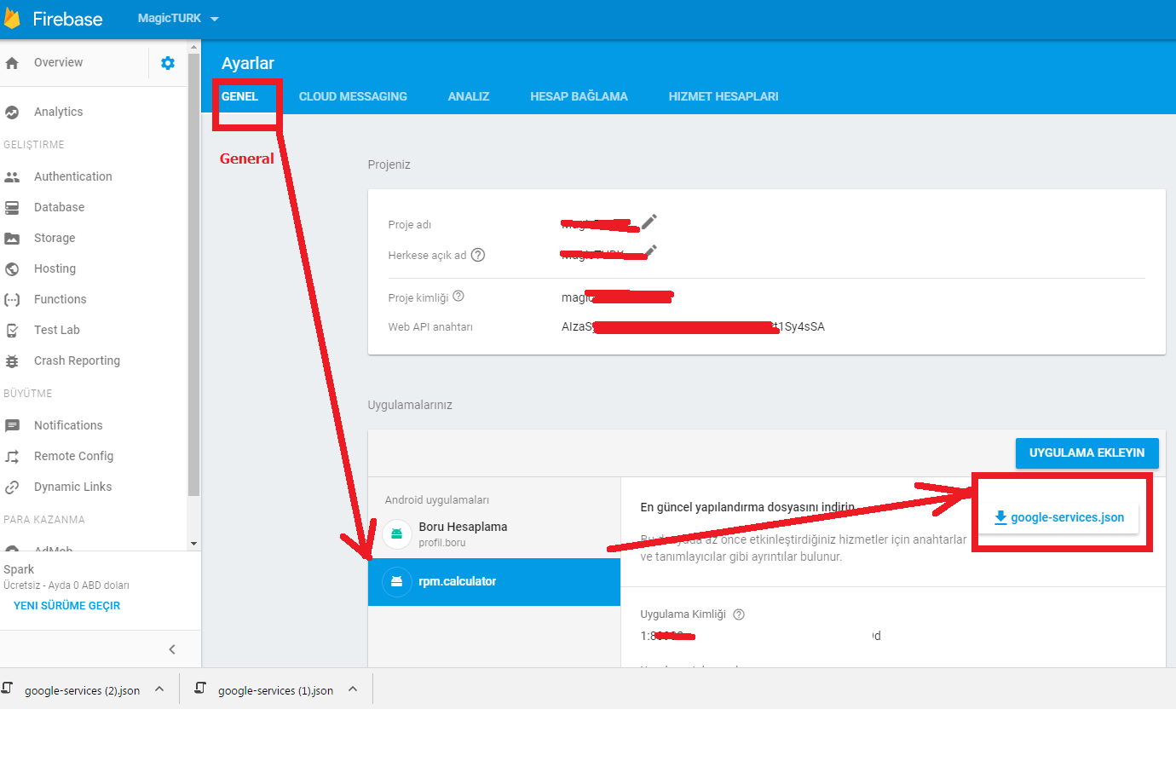Click the Web API anahtarı label
The image size is (1176, 767).
pyautogui.click(x=430, y=327)
